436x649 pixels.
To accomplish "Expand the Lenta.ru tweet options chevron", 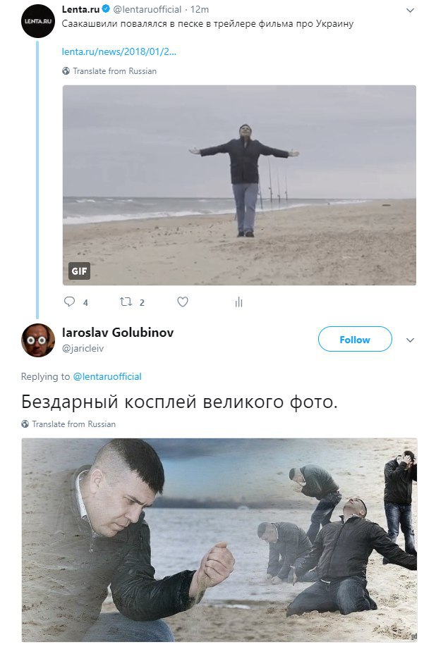I will pyautogui.click(x=410, y=11).
